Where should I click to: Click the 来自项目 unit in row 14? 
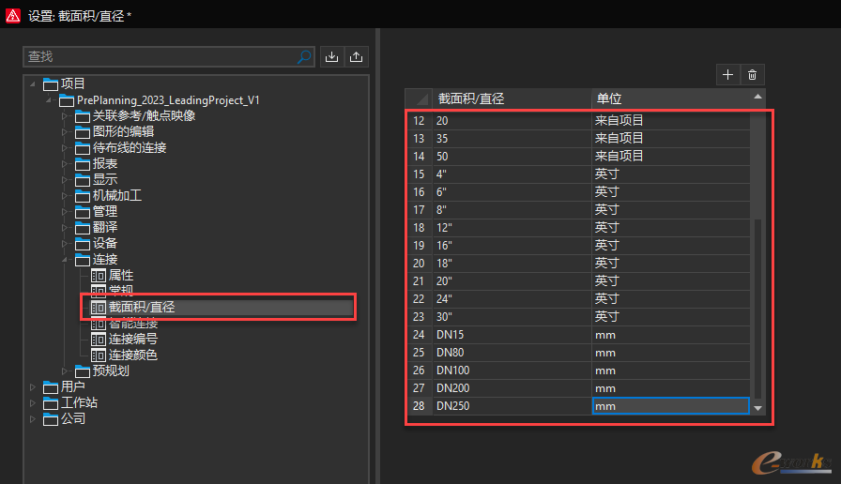pos(670,157)
